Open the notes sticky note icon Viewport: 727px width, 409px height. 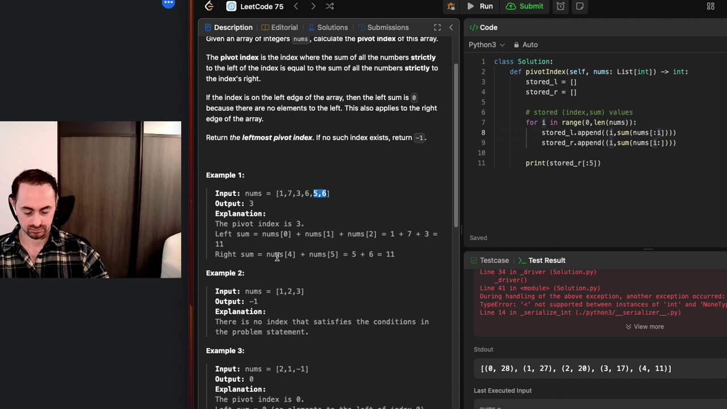click(580, 6)
